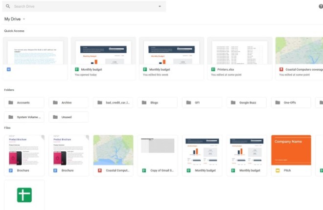
Task: Click the My Maps icon beside Coastal Computers coverage
Action: 281,69
